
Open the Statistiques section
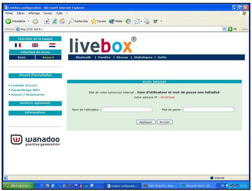[x=143, y=57]
